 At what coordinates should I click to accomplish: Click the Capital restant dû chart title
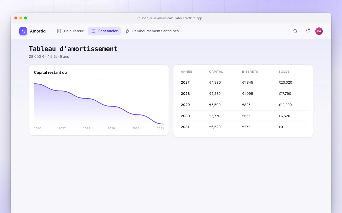[x=50, y=72]
